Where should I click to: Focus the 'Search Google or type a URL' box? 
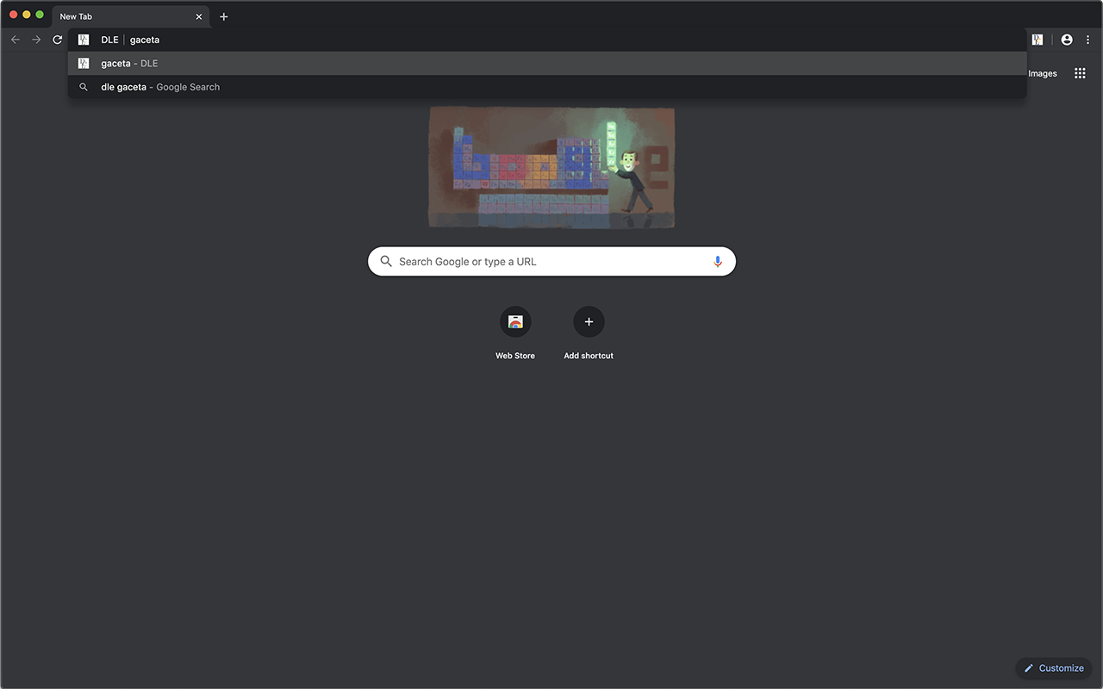click(551, 261)
